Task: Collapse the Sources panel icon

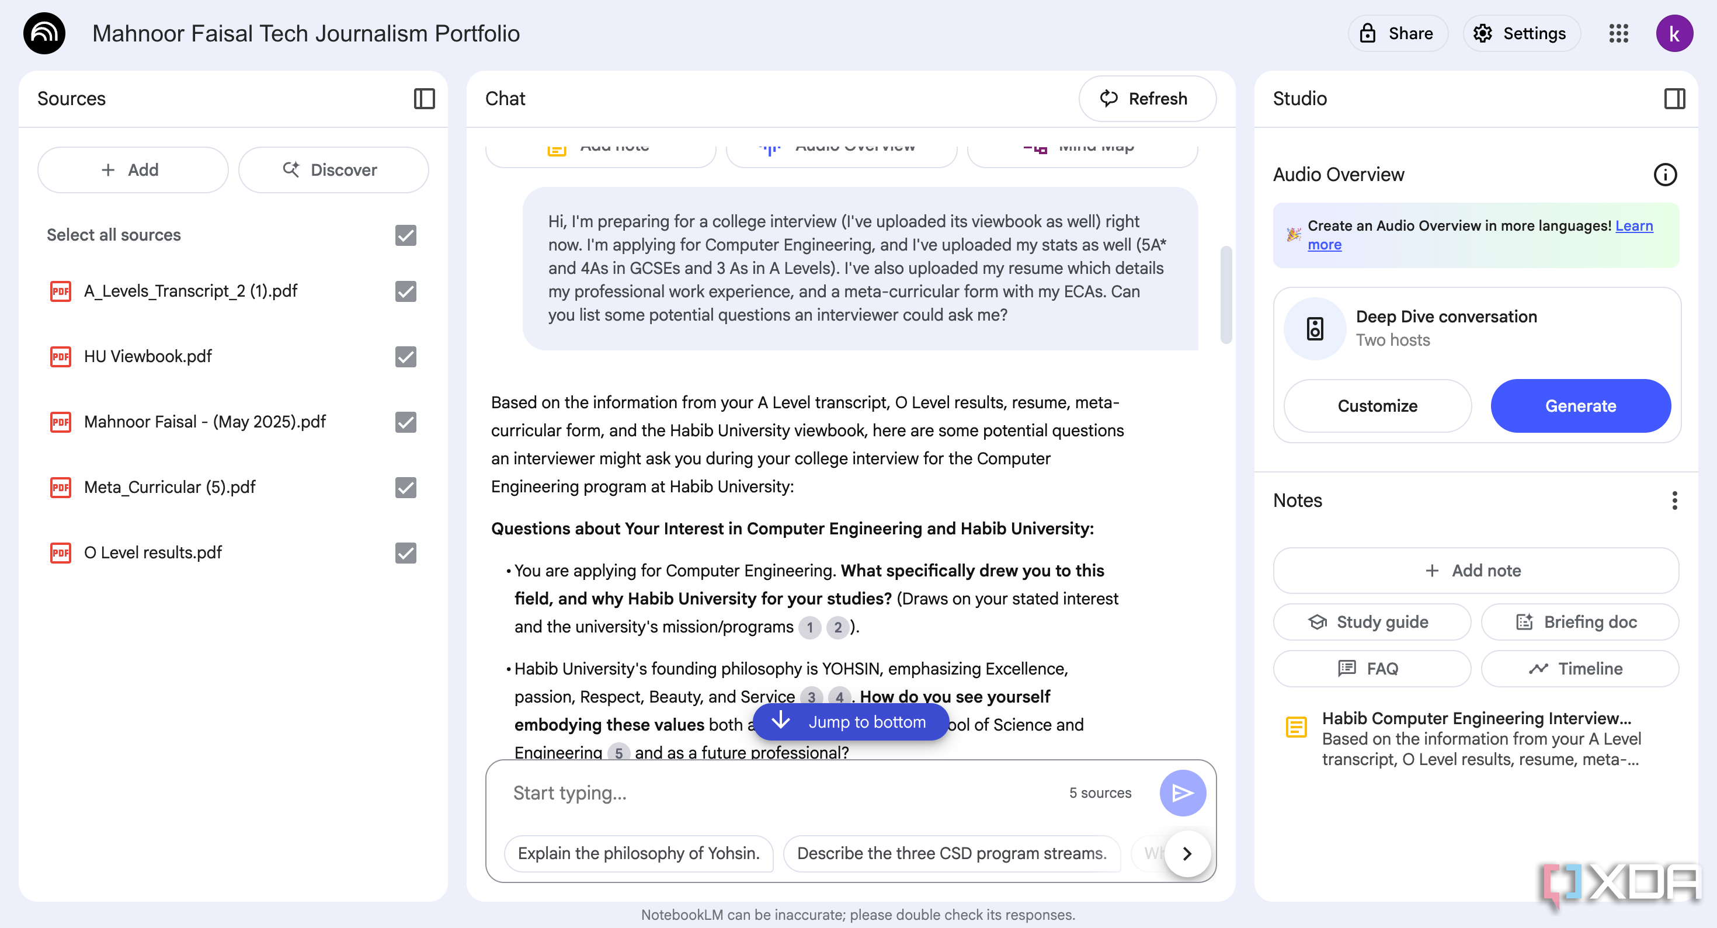Action: click(424, 99)
